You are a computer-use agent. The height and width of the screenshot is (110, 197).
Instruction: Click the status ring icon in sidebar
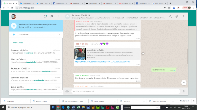pos(45,16)
